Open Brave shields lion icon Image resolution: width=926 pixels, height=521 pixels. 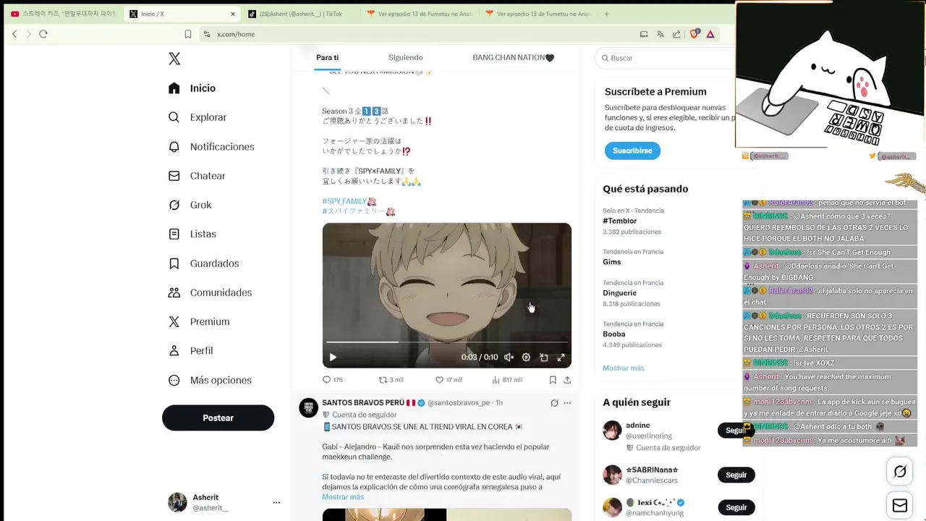click(x=694, y=34)
